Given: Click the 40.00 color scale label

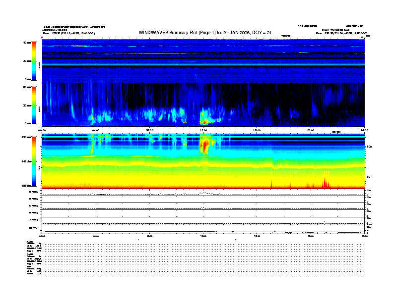Looking at the screenshot, I should [x=27, y=43].
